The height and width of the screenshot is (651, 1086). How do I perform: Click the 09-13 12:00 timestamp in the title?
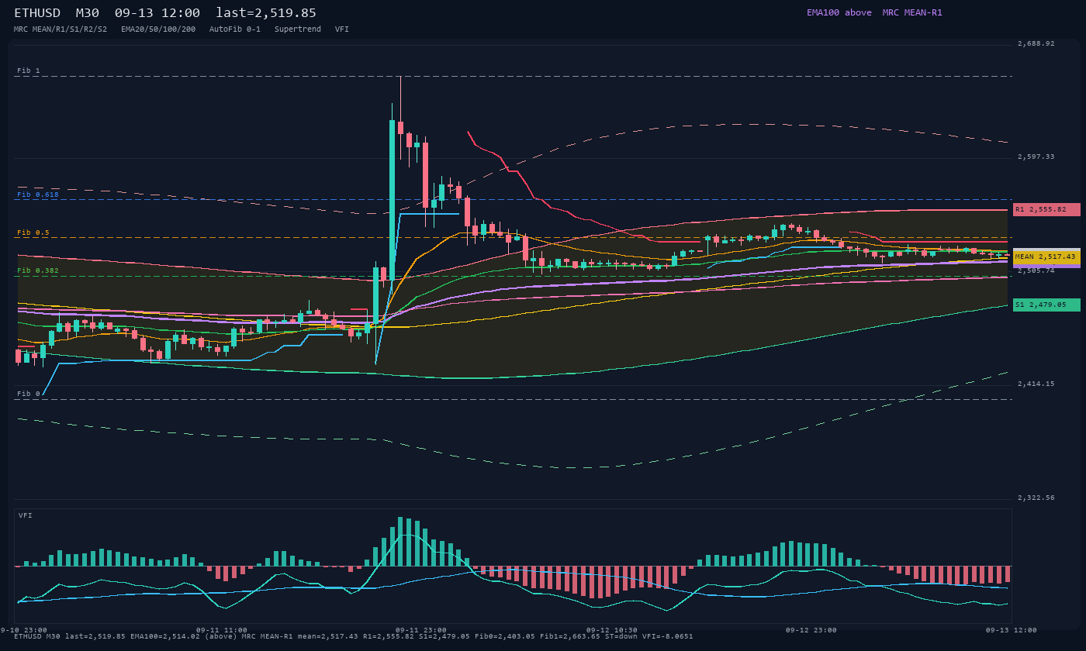157,13
